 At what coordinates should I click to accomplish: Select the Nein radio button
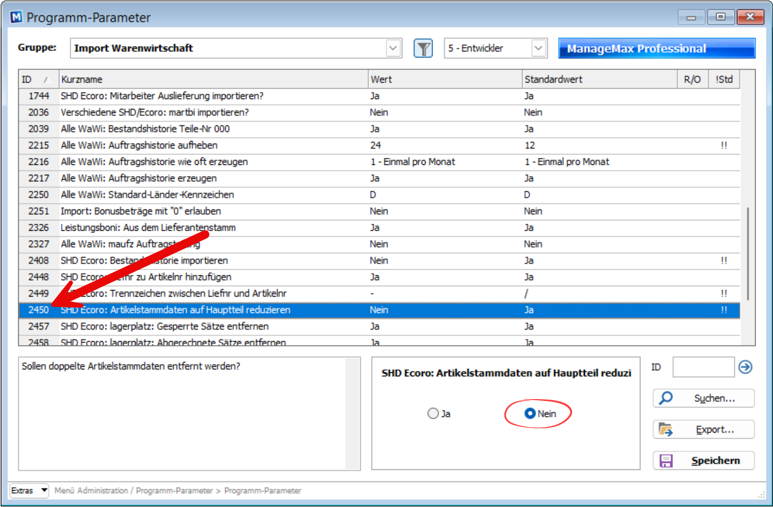click(x=530, y=413)
